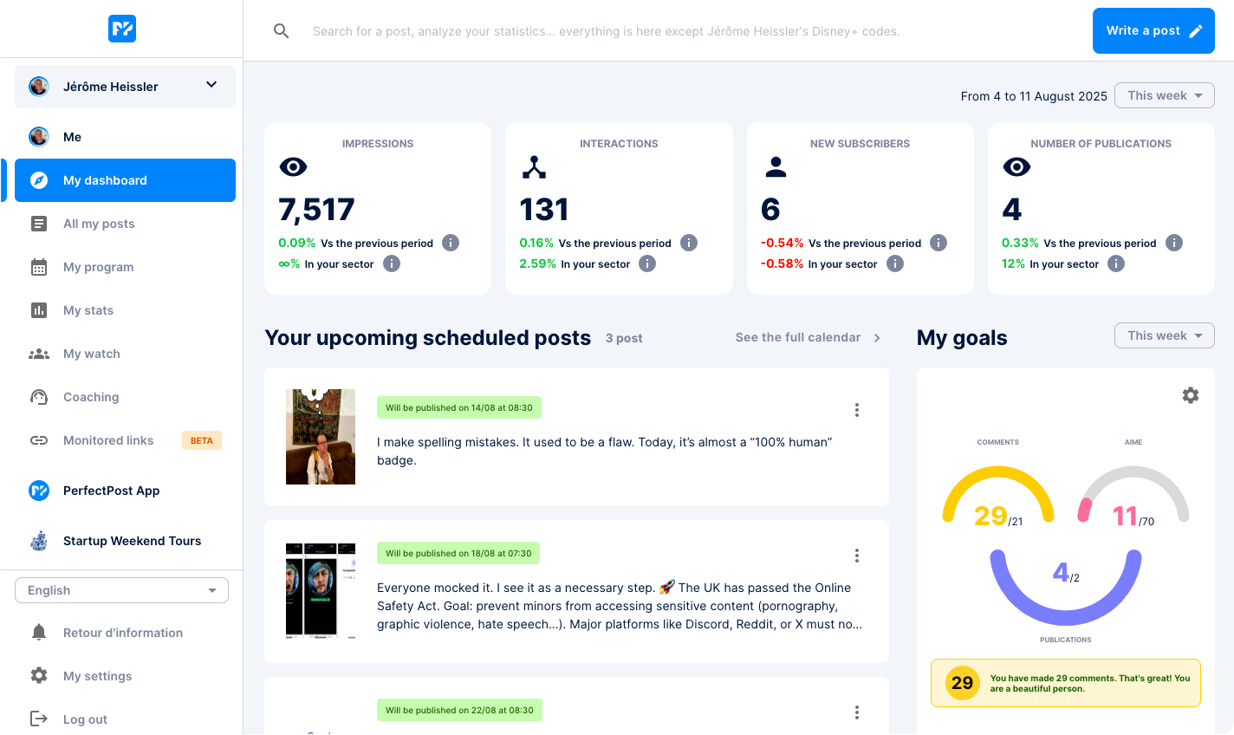
Task: Open the Startup Weekend Tours entry
Action: (x=132, y=540)
